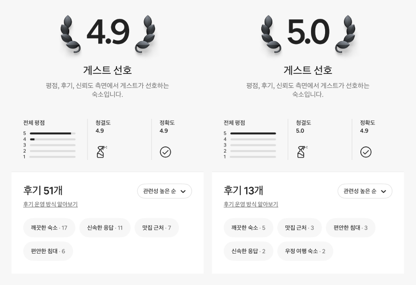
Task: Click the right laurel icon beside the 4.9 rating
Action: tap(146, 34)
